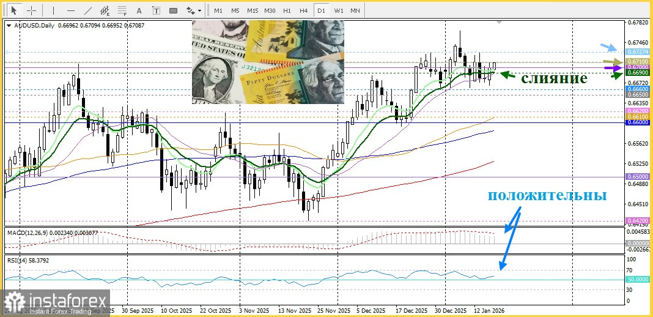
Task: Enable the H4 timeframe
Action: click(x=304, y=10)
